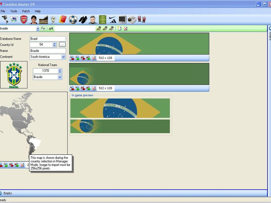Open the Leagues editor Premier League icon
The width and height of the screenshot is (271, 203).
tap(14, 20)
